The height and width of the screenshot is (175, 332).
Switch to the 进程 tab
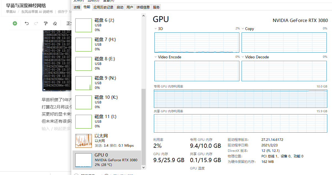pyautogui.click(x=77, y=7)
